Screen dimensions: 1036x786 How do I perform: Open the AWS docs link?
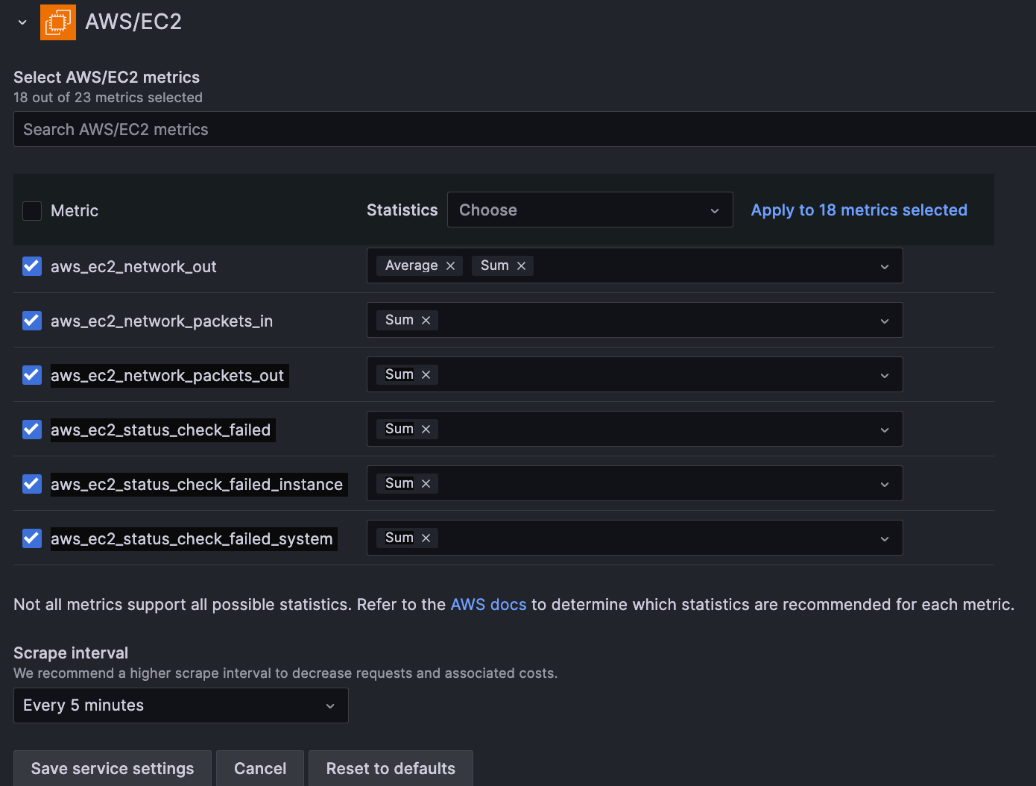point(488,604)
